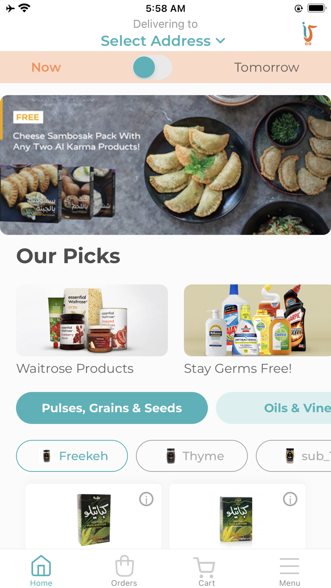This screenshot has height=588, width=331.
Task: Select Now delivery option
Action: pos(46,67)
